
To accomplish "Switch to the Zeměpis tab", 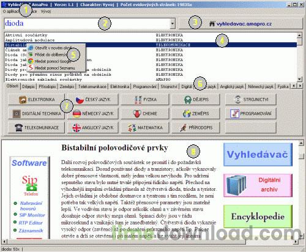I will (x=67, y=87).
